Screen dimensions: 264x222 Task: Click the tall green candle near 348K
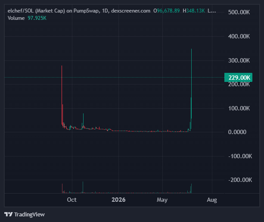coord(191,84)
